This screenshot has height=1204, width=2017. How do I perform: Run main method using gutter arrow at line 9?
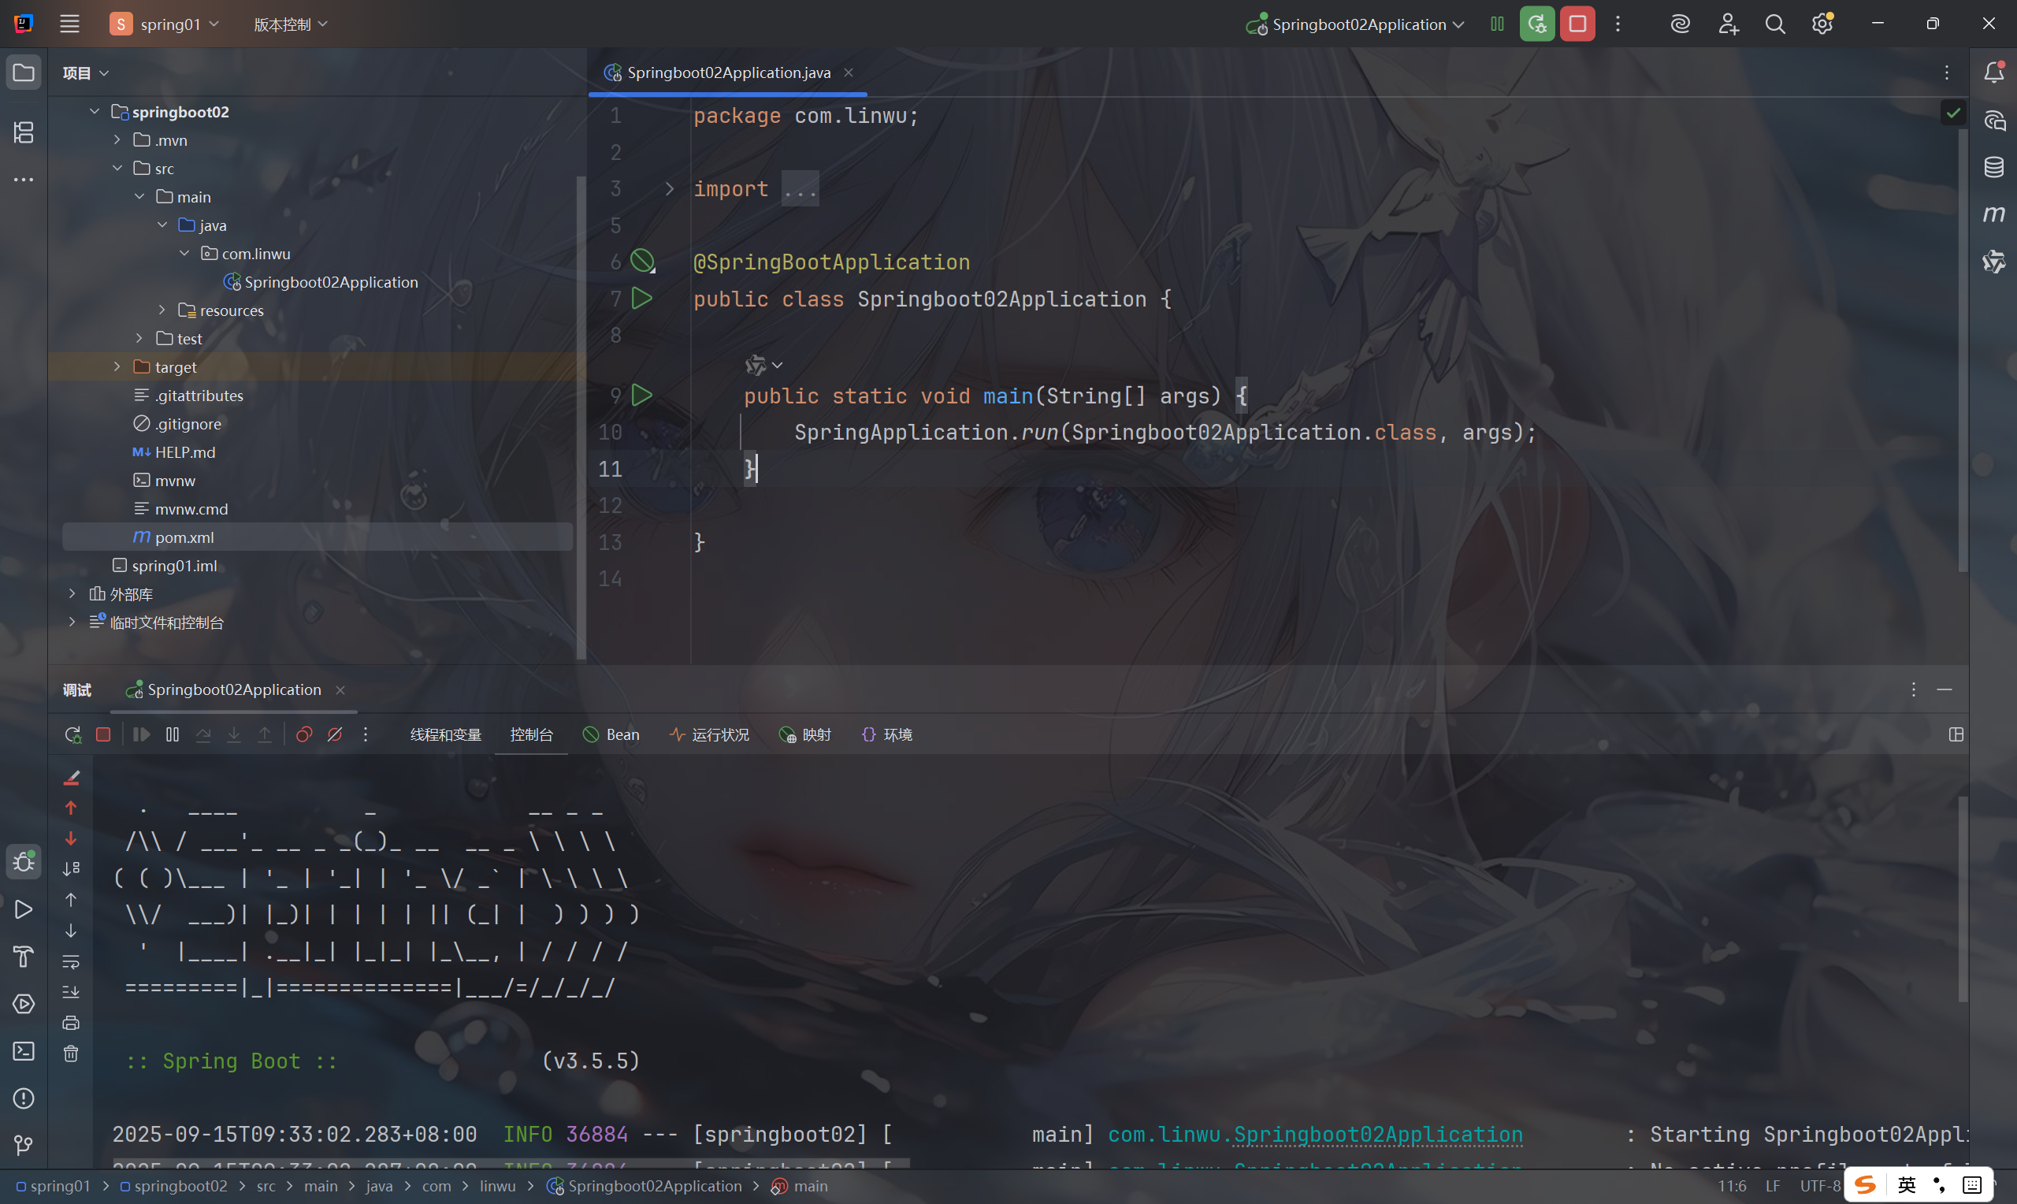click(x=641, y=395)
